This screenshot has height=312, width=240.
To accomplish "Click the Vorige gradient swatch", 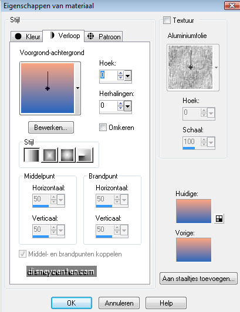I will [x=194, y=249].
